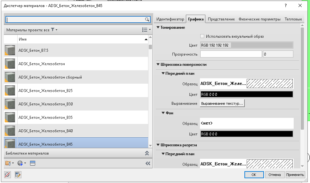This screenshot has height=183, width=310.
Task: Switch to the 'Идентификатор' tab
Action: click(x=170, y=19)
